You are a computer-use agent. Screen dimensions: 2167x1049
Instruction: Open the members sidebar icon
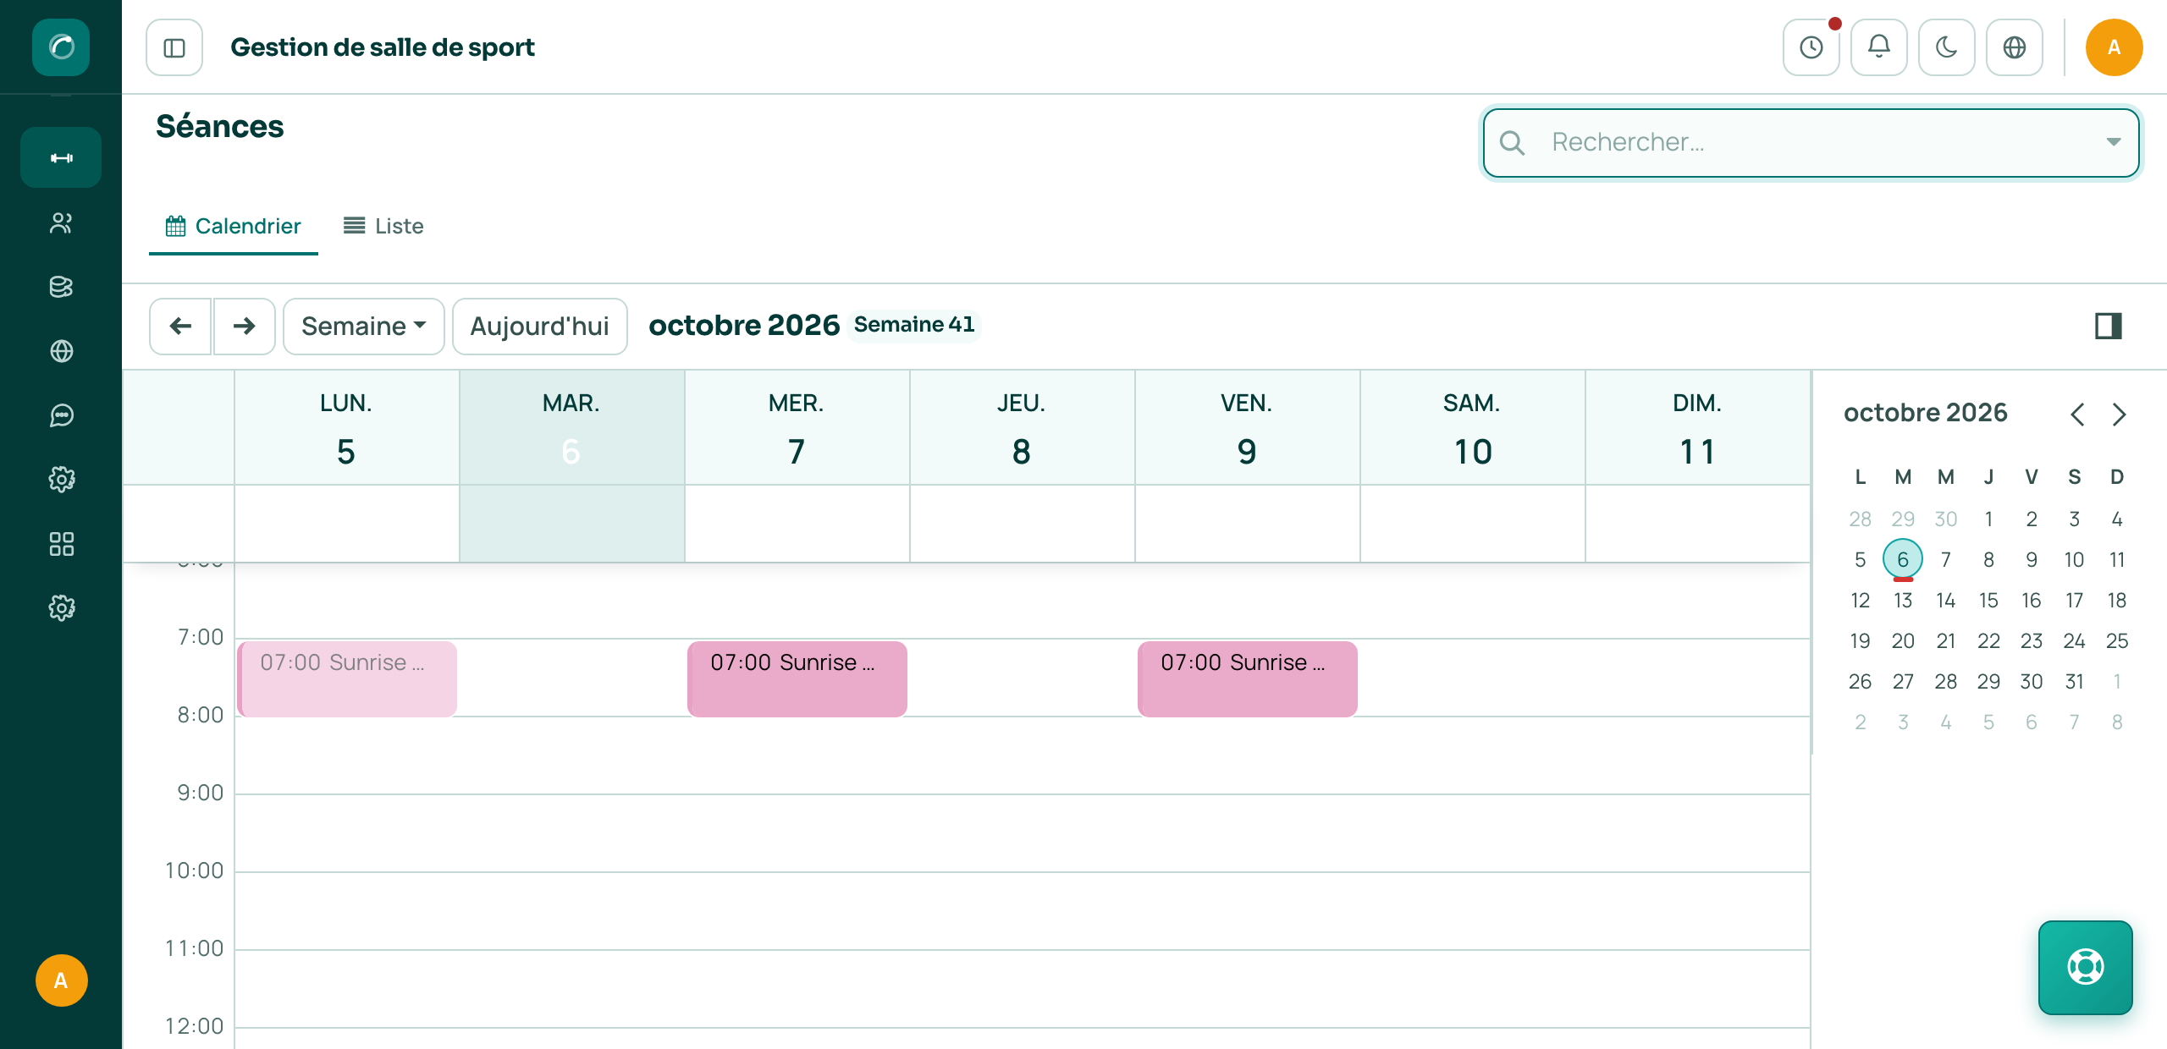[x=61, y=223]
